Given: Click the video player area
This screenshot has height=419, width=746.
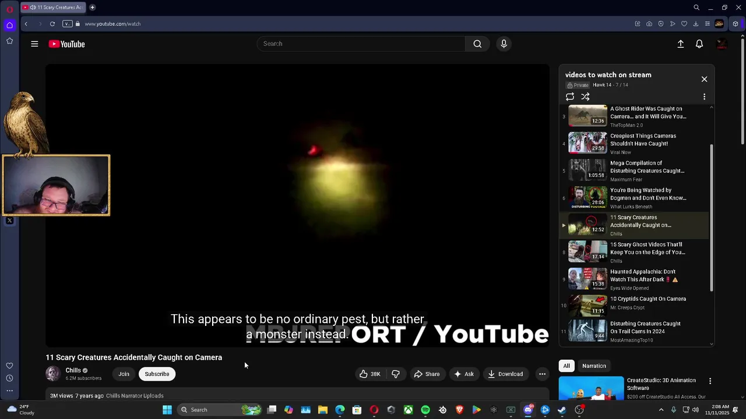Looking at the screenshot, I should click(x=297, y=205).
